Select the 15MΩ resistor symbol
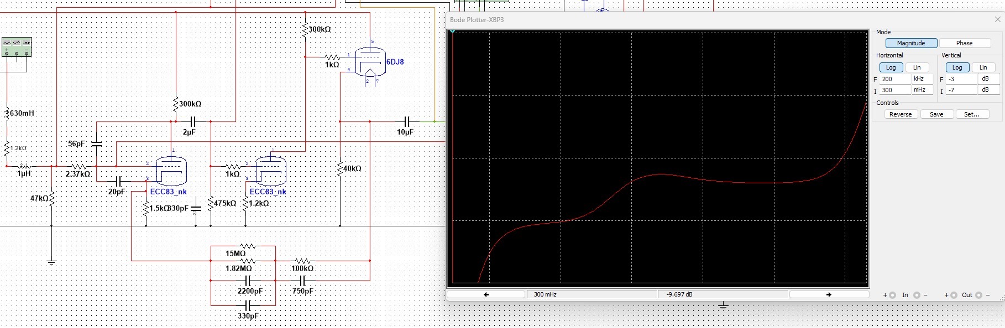The height and width of the screenshot is (328, 1005). (248, 246)
